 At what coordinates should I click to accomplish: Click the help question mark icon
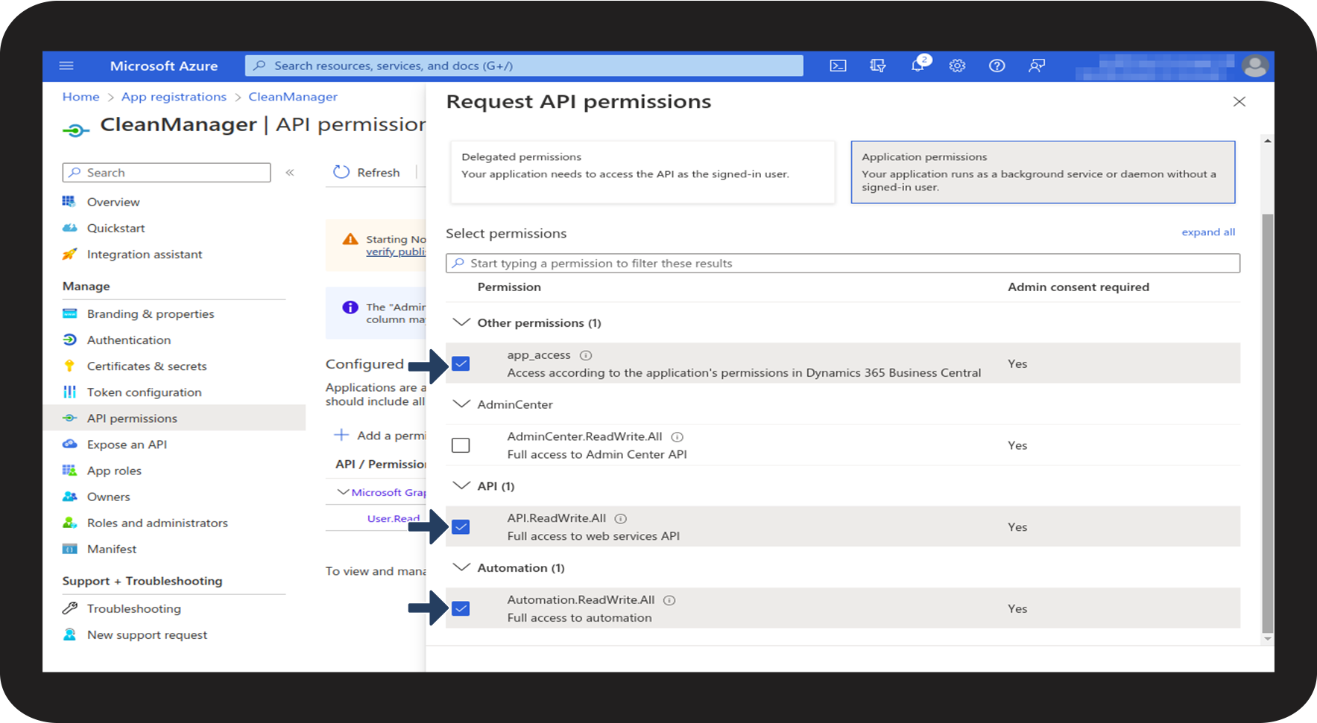[x=997, y=66]
